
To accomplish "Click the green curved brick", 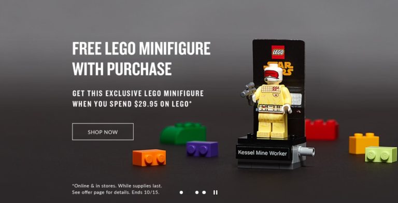I will (x=183, y=133).
